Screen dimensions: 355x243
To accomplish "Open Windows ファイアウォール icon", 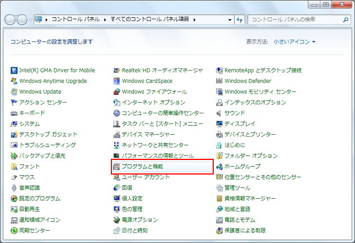I will pos(116,91).
